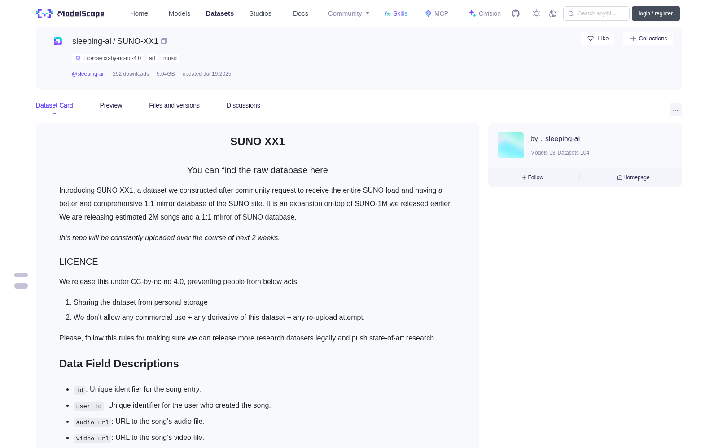Image resolution: width=718 pixels, height=448 pixels.
Task: Like this dataset
Action: coord(597,39)
